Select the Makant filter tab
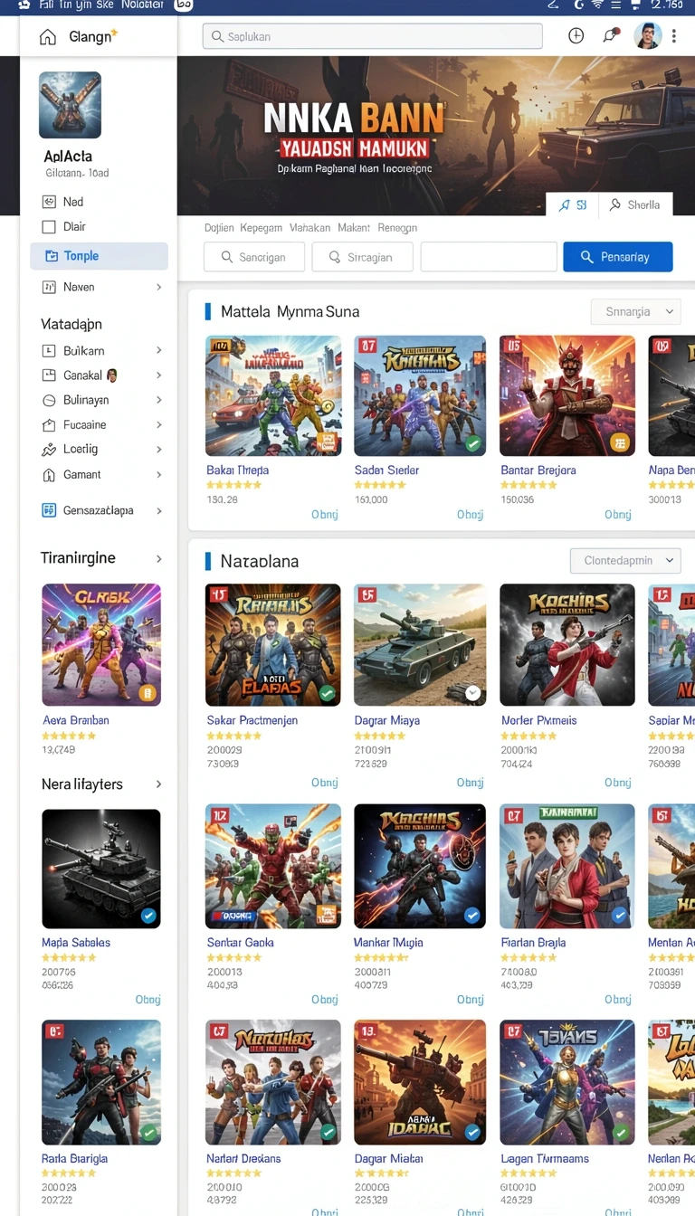The width and height of the screenshot is (695, 1216). point(353,228)
